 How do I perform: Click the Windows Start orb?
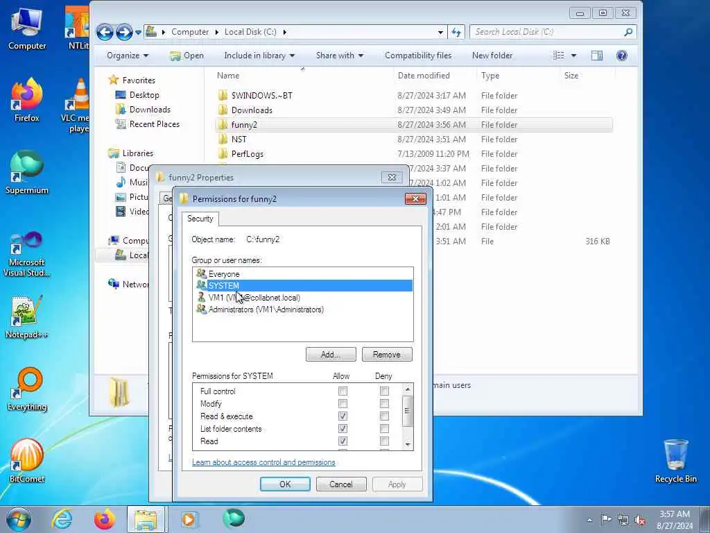[19, 519]
